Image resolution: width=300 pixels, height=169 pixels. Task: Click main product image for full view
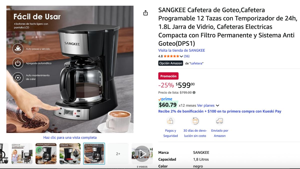point(70,69)
